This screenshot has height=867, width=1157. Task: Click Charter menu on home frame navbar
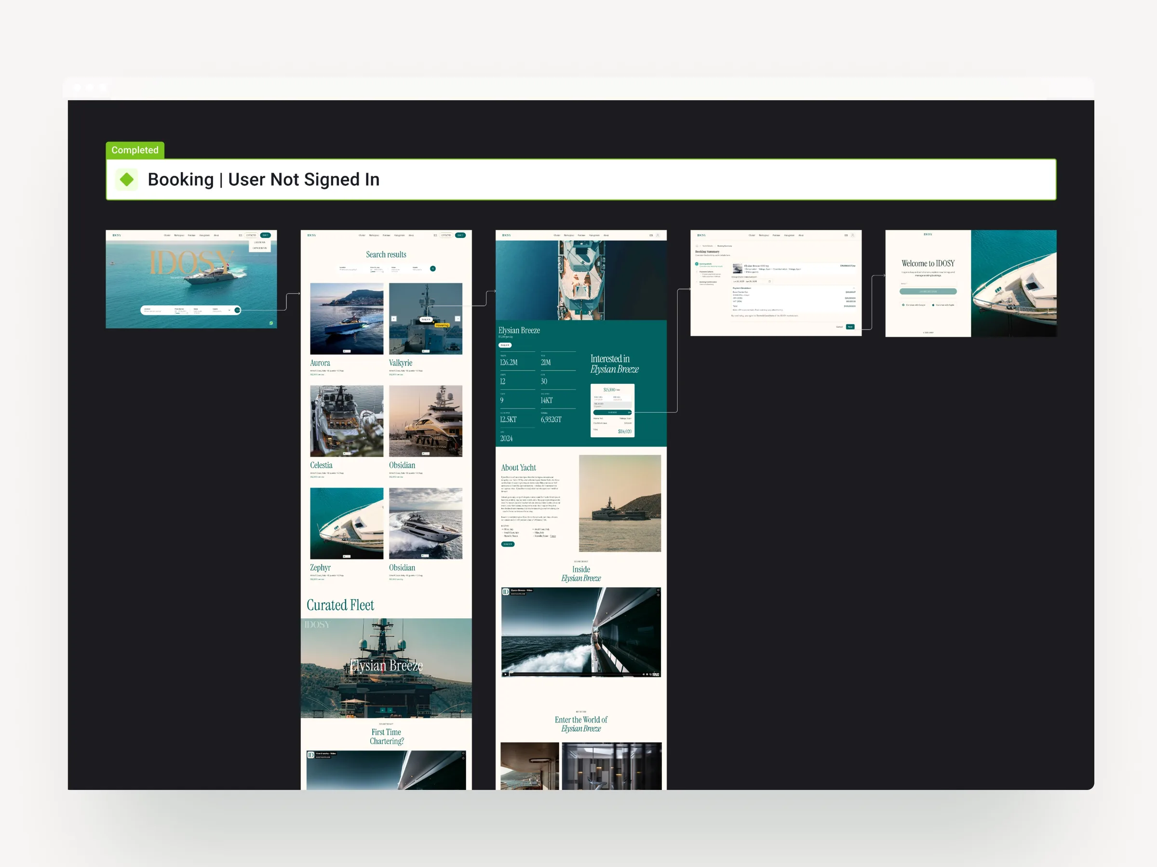[167, 235]
